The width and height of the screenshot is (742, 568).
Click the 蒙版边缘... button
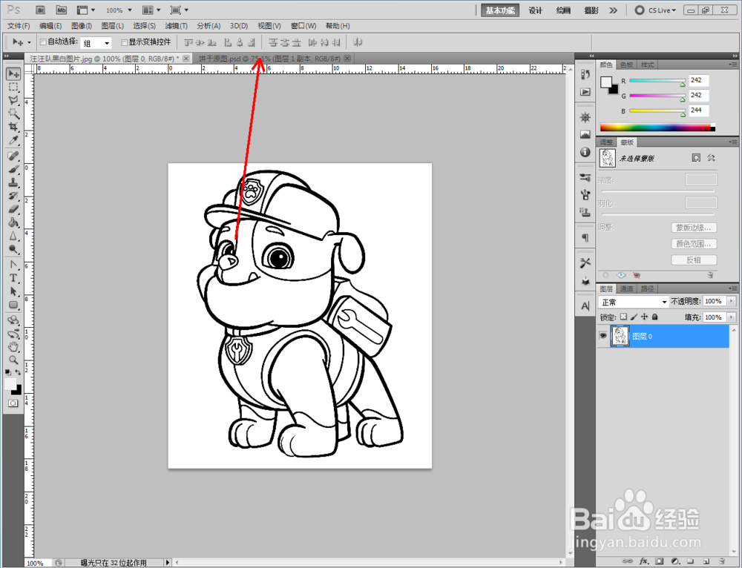694,228
